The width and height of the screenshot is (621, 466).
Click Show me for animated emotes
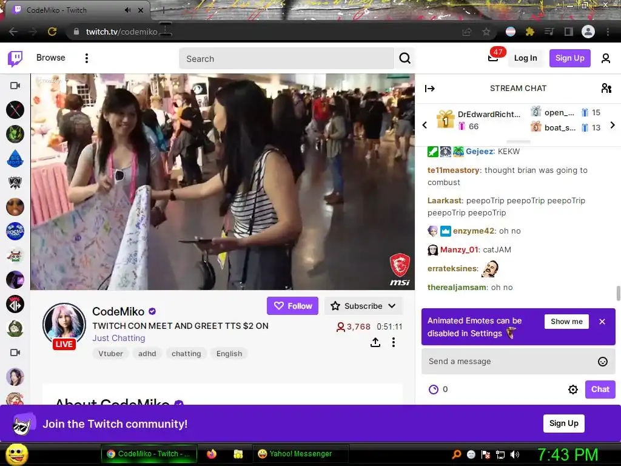tap(566, 322)
